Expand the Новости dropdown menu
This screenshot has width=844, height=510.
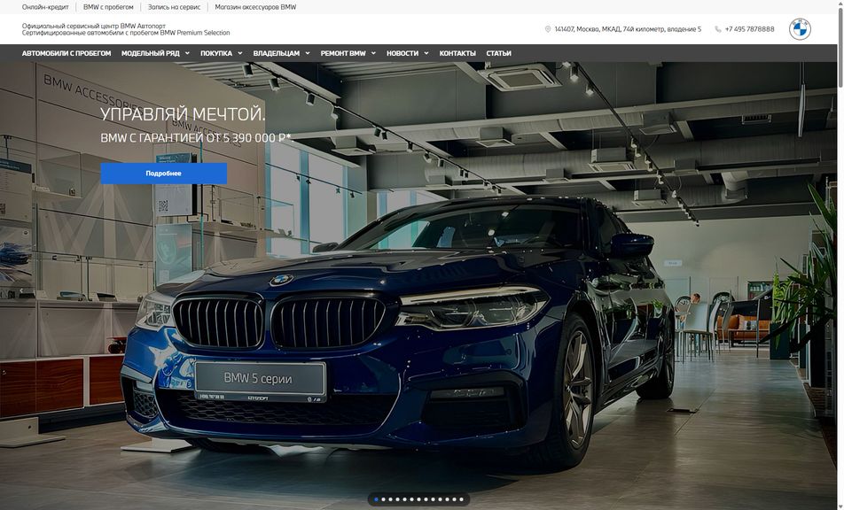click(408, 53)
